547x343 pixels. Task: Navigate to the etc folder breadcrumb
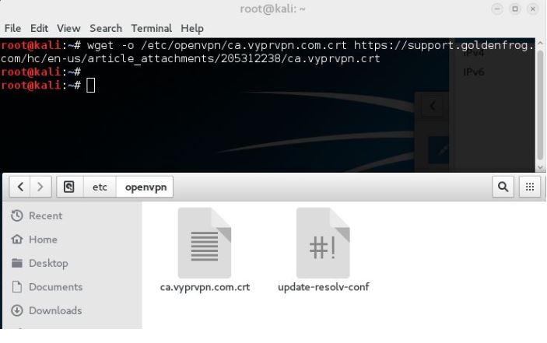tap(100, 187)
